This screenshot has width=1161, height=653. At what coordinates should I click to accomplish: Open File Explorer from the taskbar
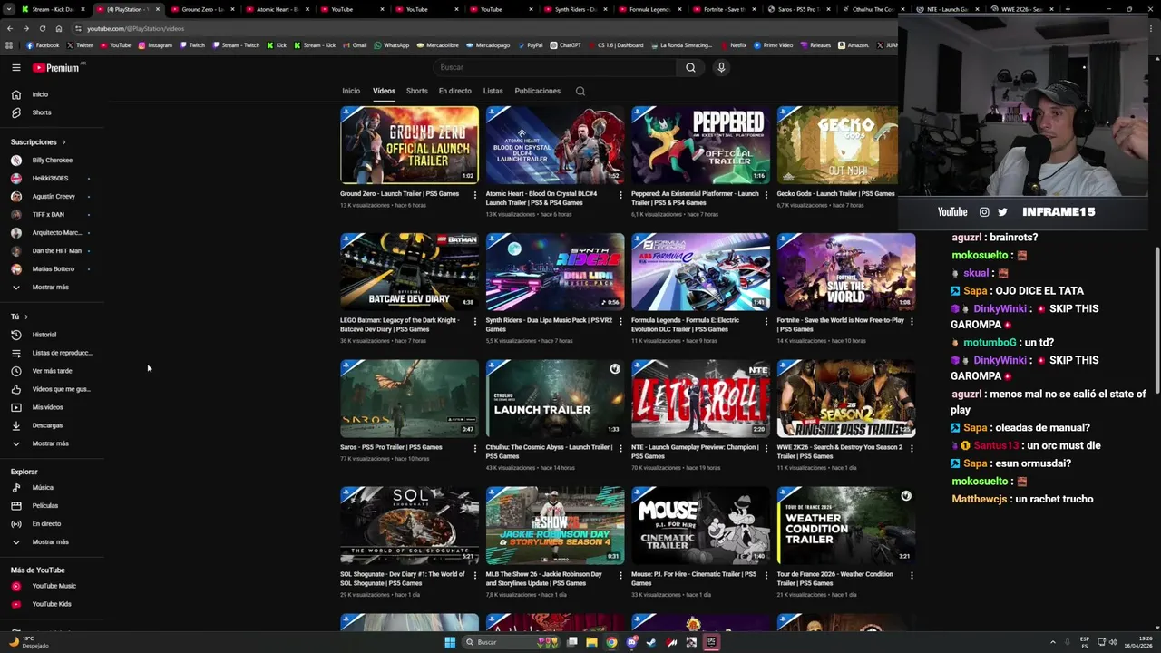pyautogui.click(x=591, y=642)
